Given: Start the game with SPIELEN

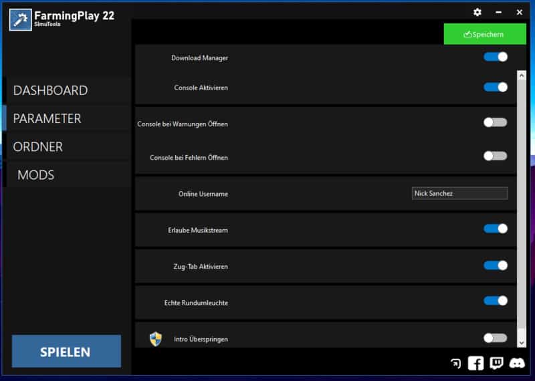Looking at the screenshot, I should tap(66, 352).
